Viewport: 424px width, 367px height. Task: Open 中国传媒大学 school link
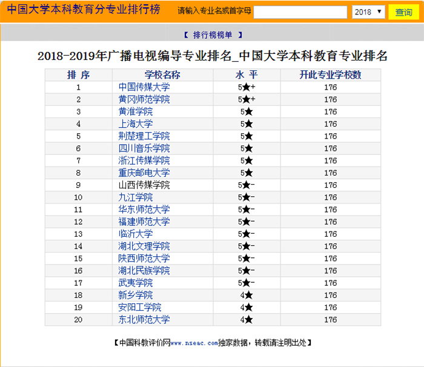144,87
